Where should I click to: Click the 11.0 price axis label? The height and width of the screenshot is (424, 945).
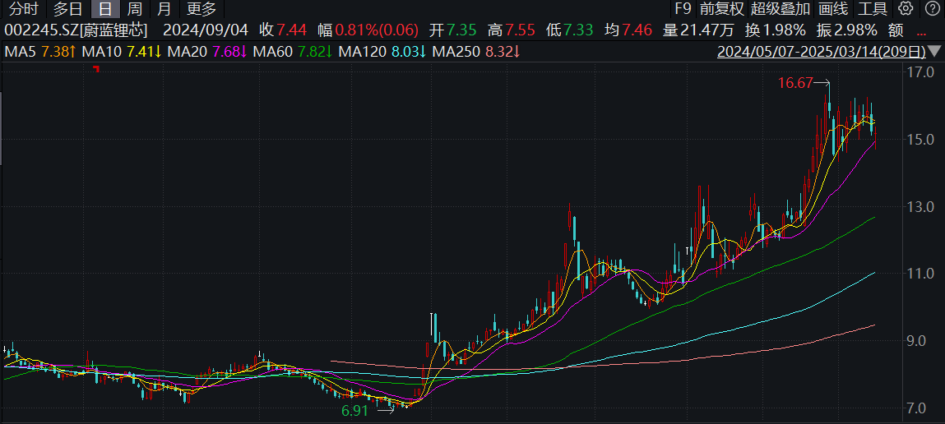tap(920, 274)
